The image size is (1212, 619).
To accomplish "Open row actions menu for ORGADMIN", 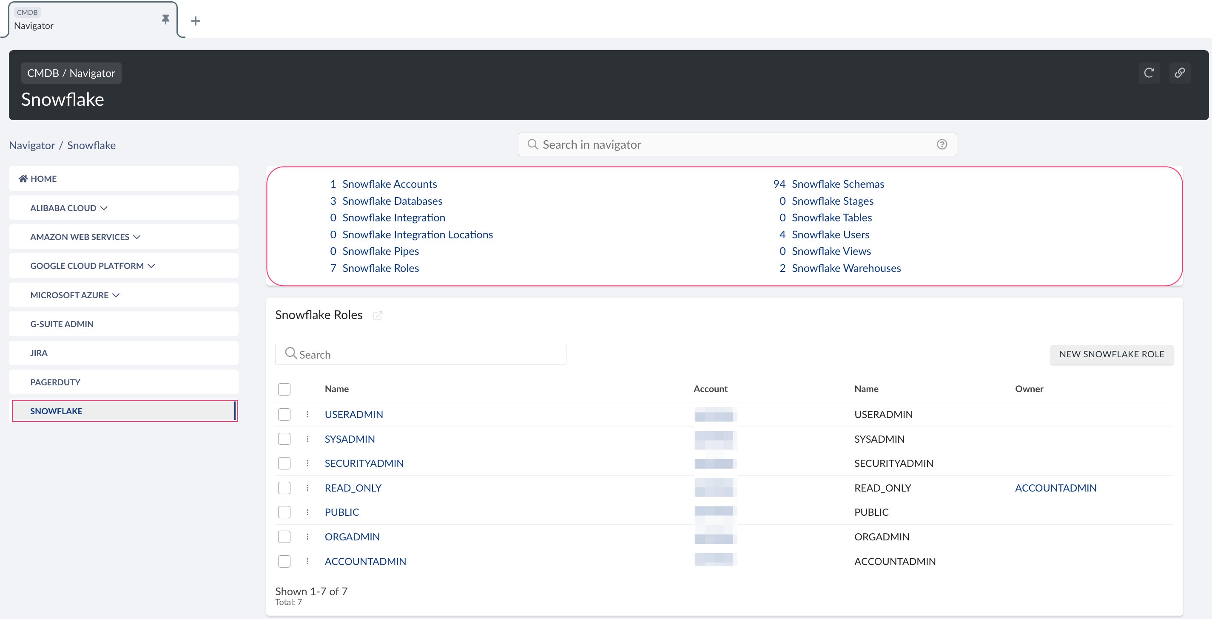I will coord(307,537).
